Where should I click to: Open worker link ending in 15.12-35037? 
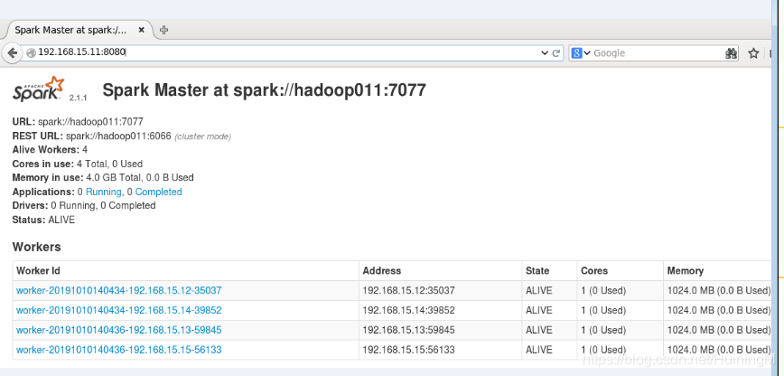pyautogui.click(x=119, y=290)
